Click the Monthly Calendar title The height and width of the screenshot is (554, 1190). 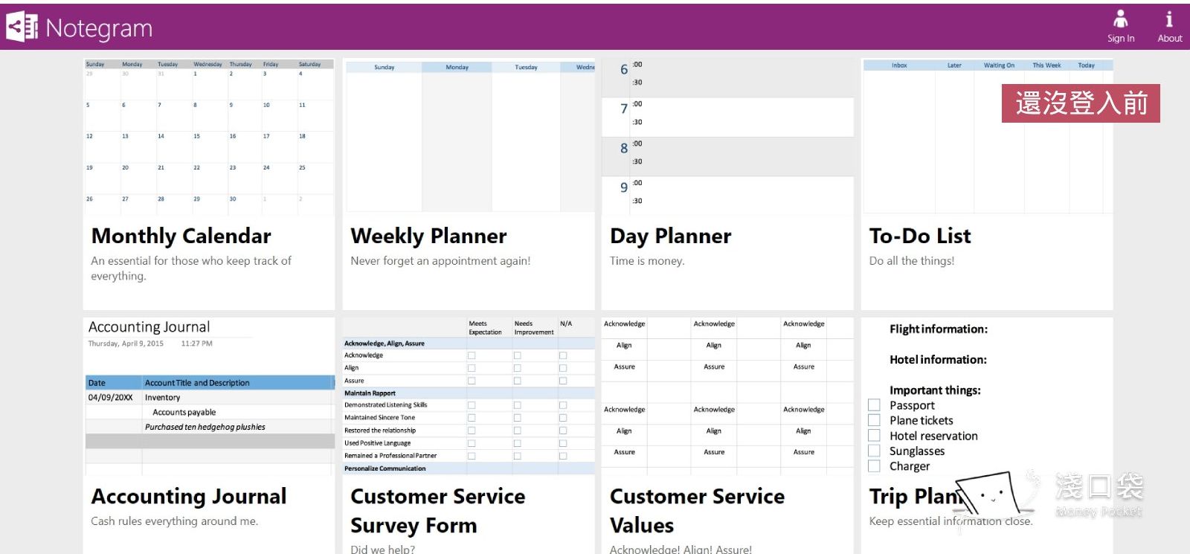[x=181, y=236]
